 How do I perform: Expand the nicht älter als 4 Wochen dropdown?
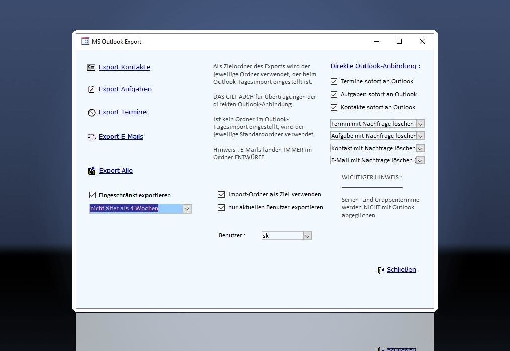[187, 209]
